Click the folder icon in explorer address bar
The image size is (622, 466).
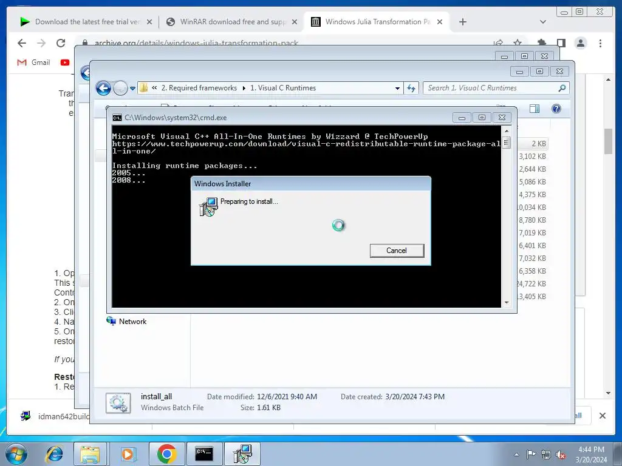pos(143,88)
